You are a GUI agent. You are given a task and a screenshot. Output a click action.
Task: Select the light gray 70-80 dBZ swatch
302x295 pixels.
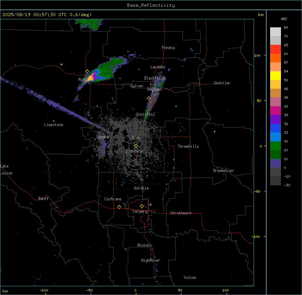click(x=275, y=32)
